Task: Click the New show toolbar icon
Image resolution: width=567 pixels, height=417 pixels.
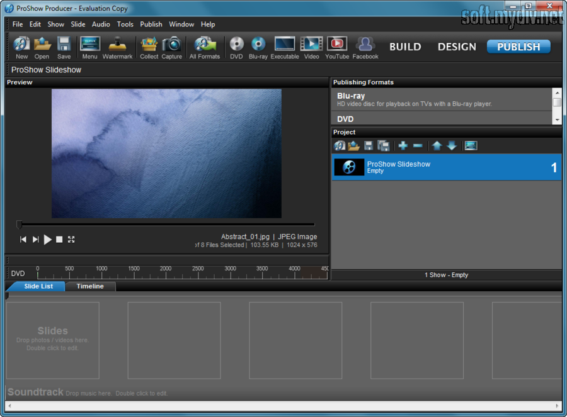Action: [21, 48]
